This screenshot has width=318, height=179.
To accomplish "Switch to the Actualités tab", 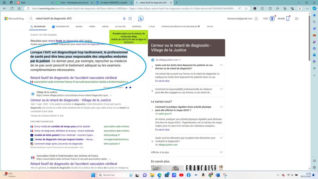I will point(120,27).
